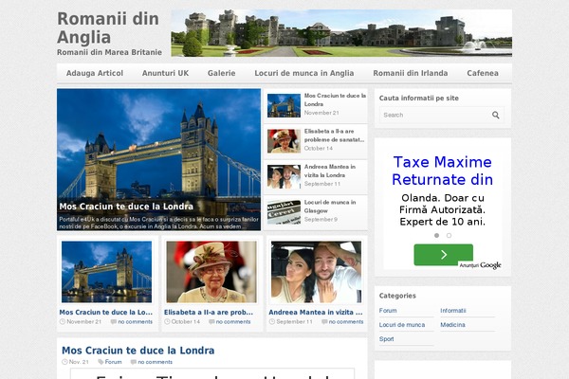This screenshot has height=379, width=569.
Task: Open article heading Mos Craciun te duce la Londra
Action: [x=138, y=351]
